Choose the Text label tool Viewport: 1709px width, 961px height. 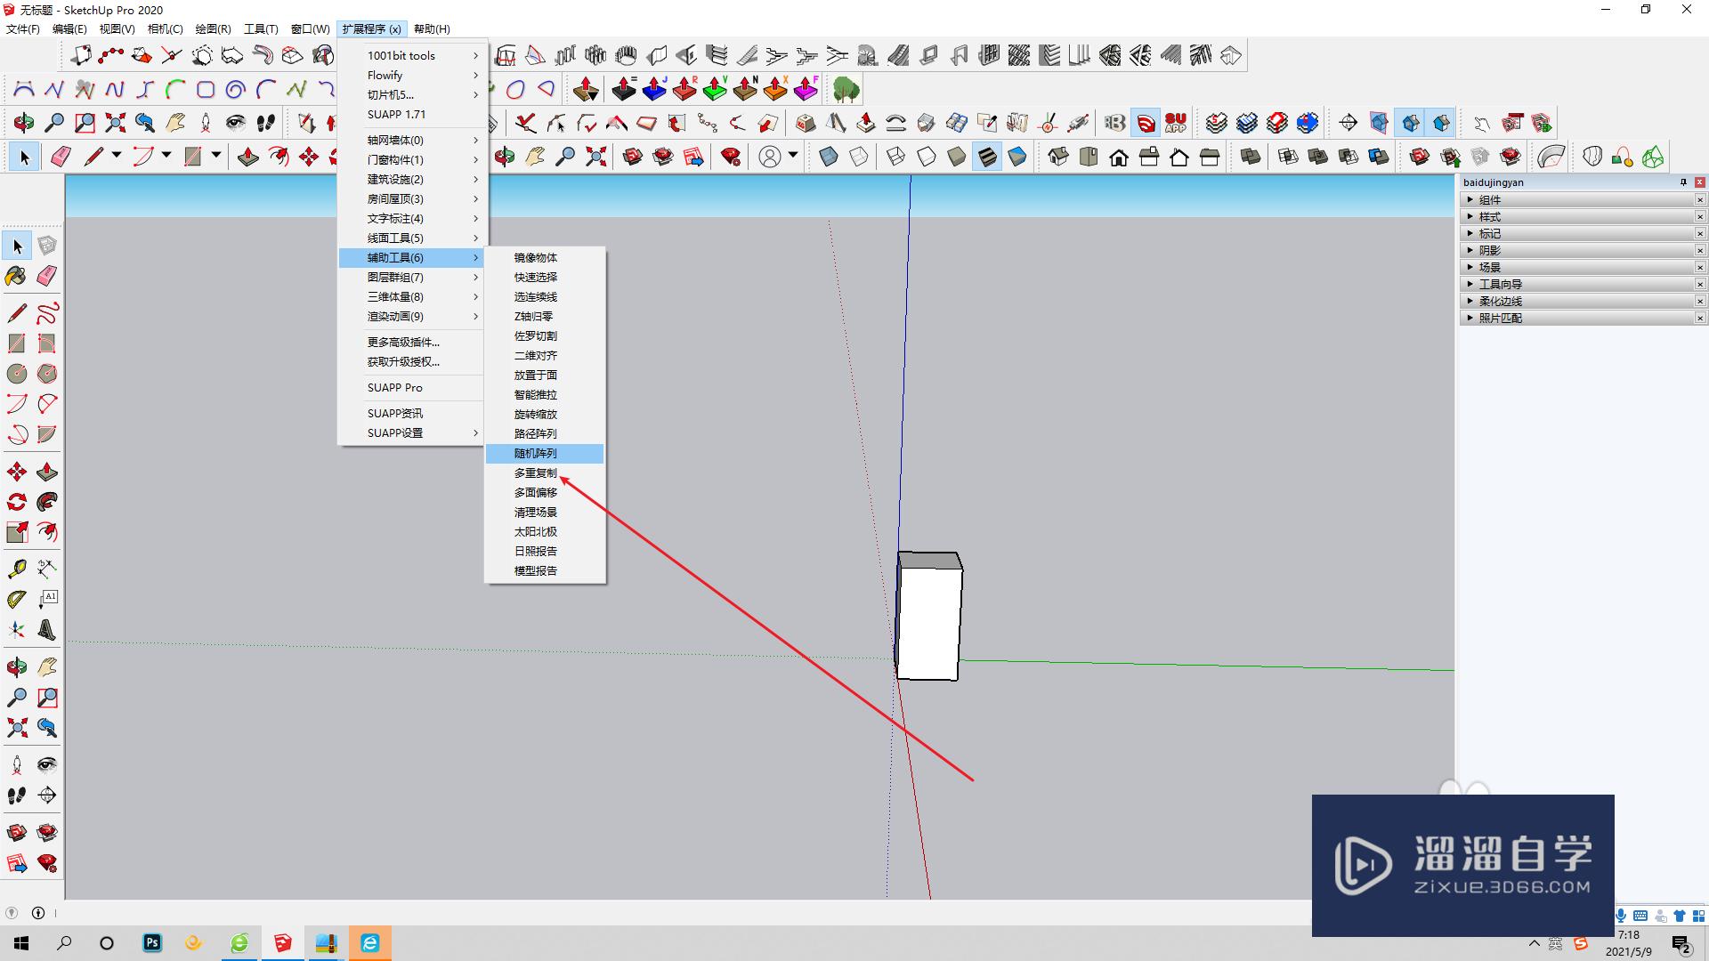pos(47,600)
